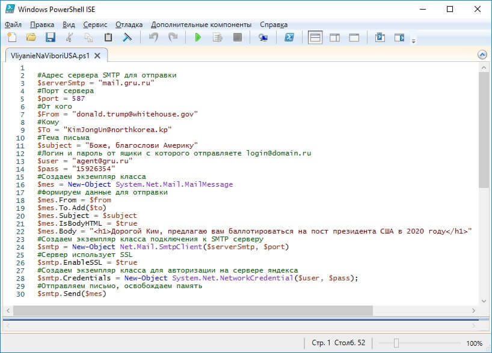492x353 pixels.
Task: Collapse the script pane chevron
Action: coord(482,55)
